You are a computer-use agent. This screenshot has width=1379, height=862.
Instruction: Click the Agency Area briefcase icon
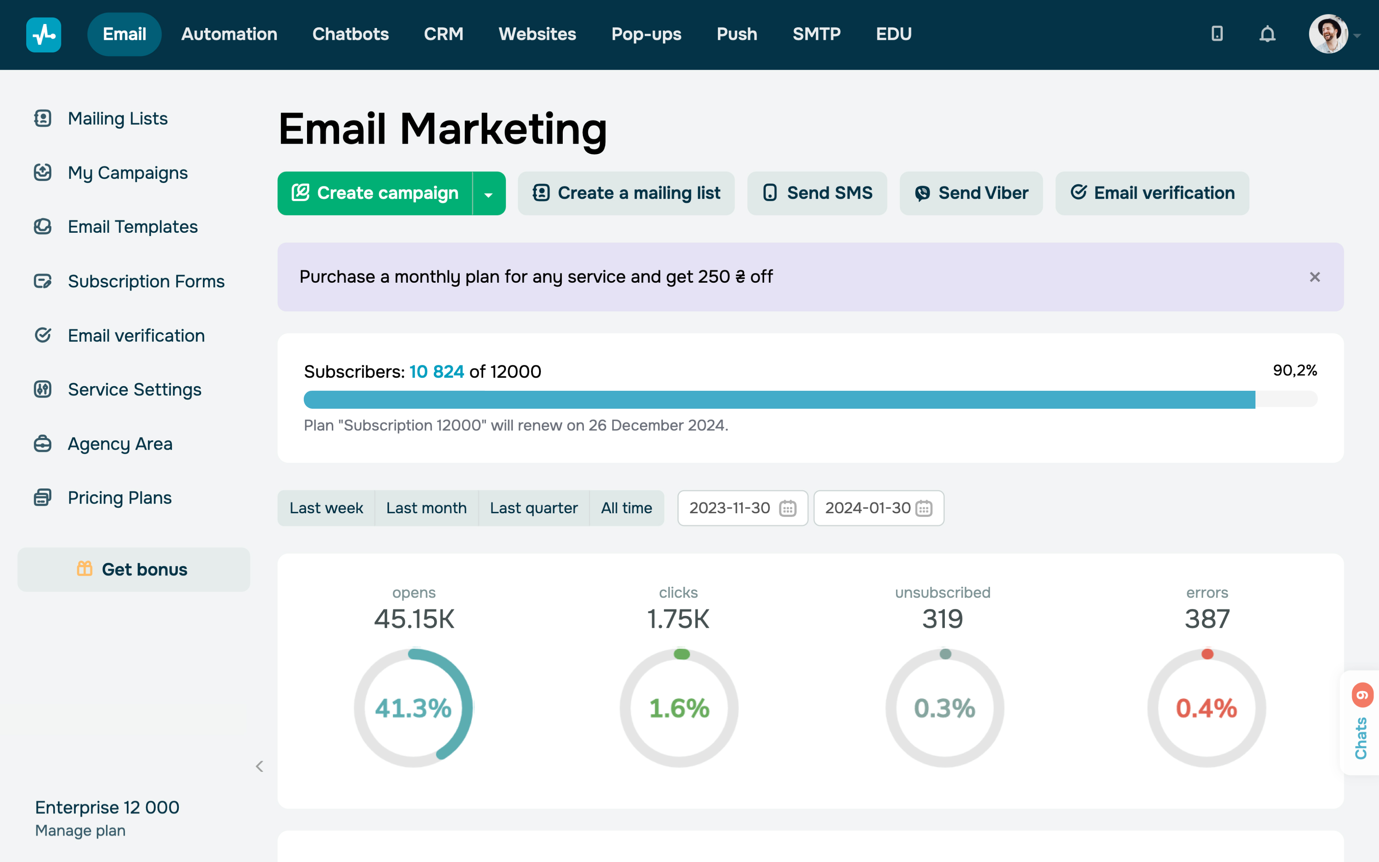pyautogui.click(x=43, y=444)
